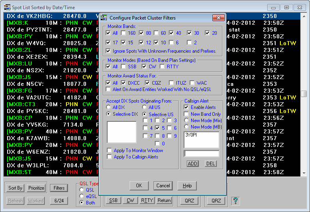Click the Cancel button in dialog

(x=163, y=185)
